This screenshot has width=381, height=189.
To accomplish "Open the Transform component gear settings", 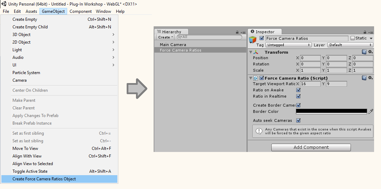I will click(x=370, y=52).
